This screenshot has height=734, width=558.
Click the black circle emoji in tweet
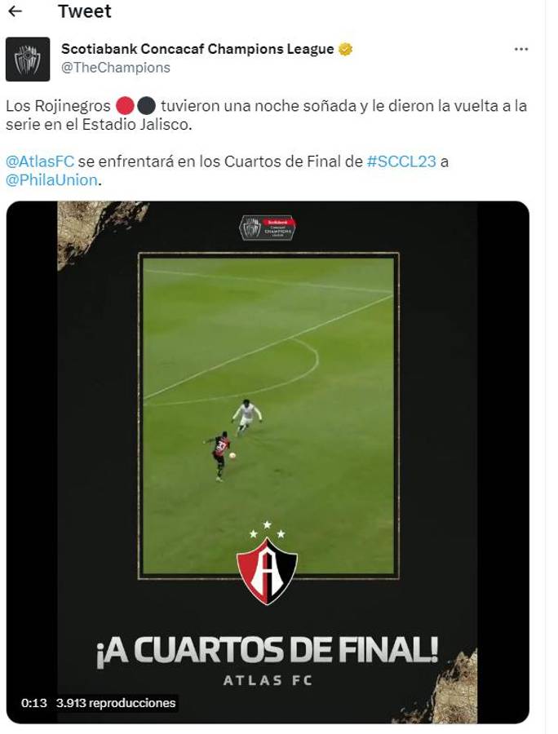pos(147,106)
